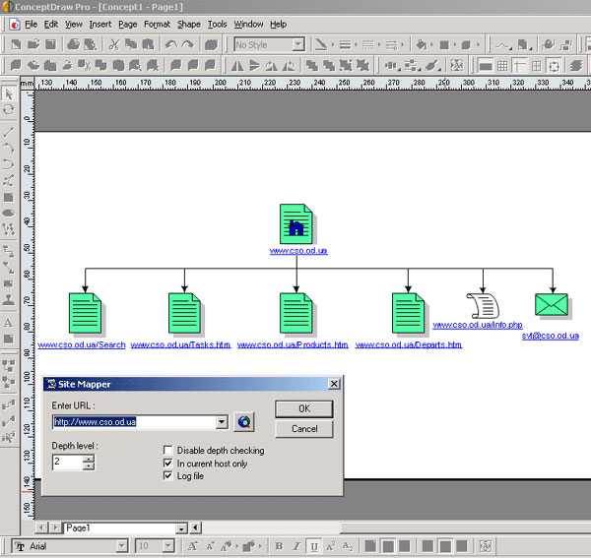
Task: Click the Depth level value field
Action: click(x=68, y=462)
